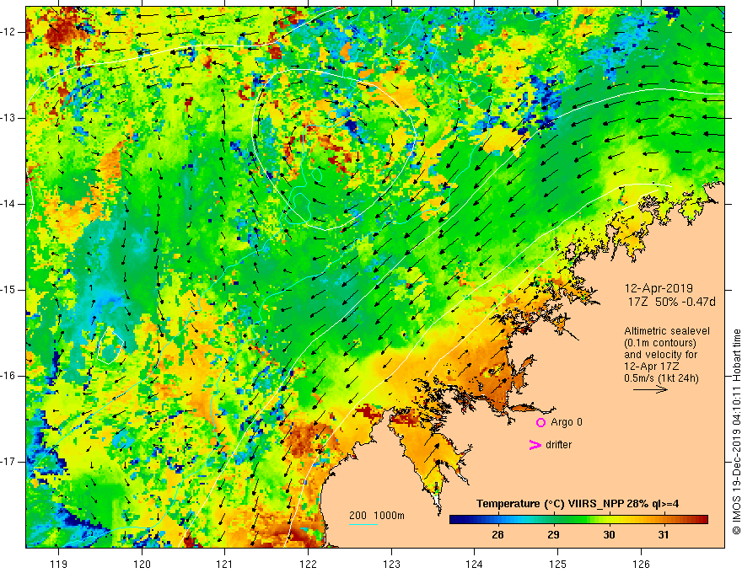The width and height of the screenshot is (742, 573).
Task: Click the latitude axis label -15
Action: coord(8,290)
